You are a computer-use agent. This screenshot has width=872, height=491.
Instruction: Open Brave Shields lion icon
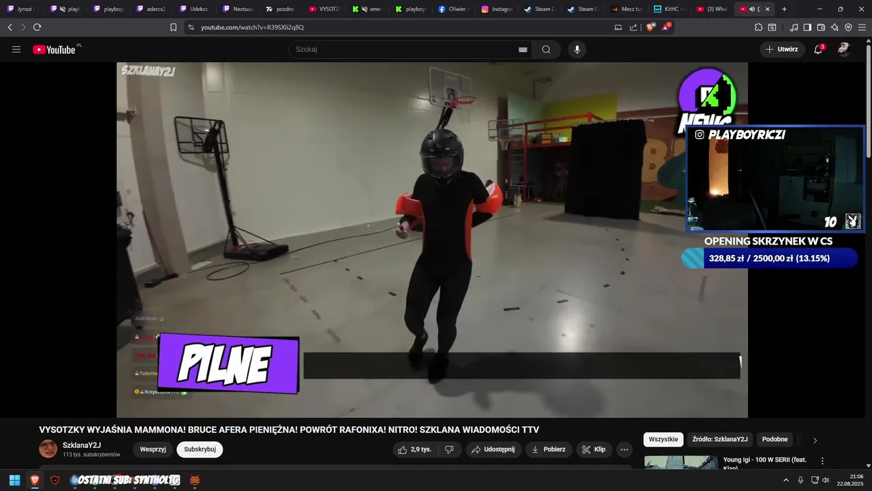coord(651,27)
